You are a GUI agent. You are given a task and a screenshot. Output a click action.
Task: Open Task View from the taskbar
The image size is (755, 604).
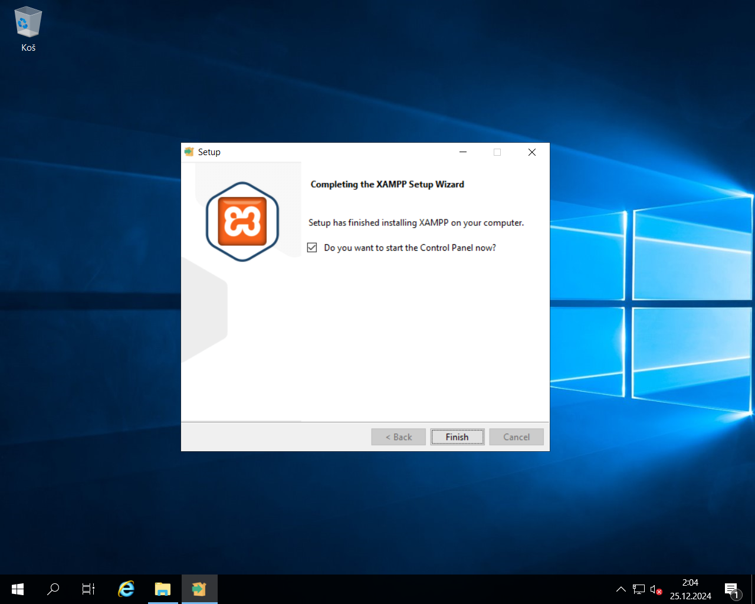[x=88, y=589]
